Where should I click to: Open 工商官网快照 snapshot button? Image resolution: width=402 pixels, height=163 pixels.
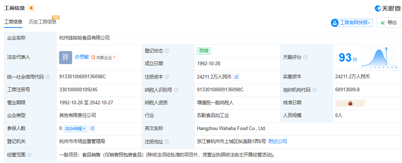(352, 22)
